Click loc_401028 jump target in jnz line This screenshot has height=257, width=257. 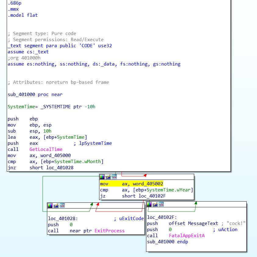60,168
